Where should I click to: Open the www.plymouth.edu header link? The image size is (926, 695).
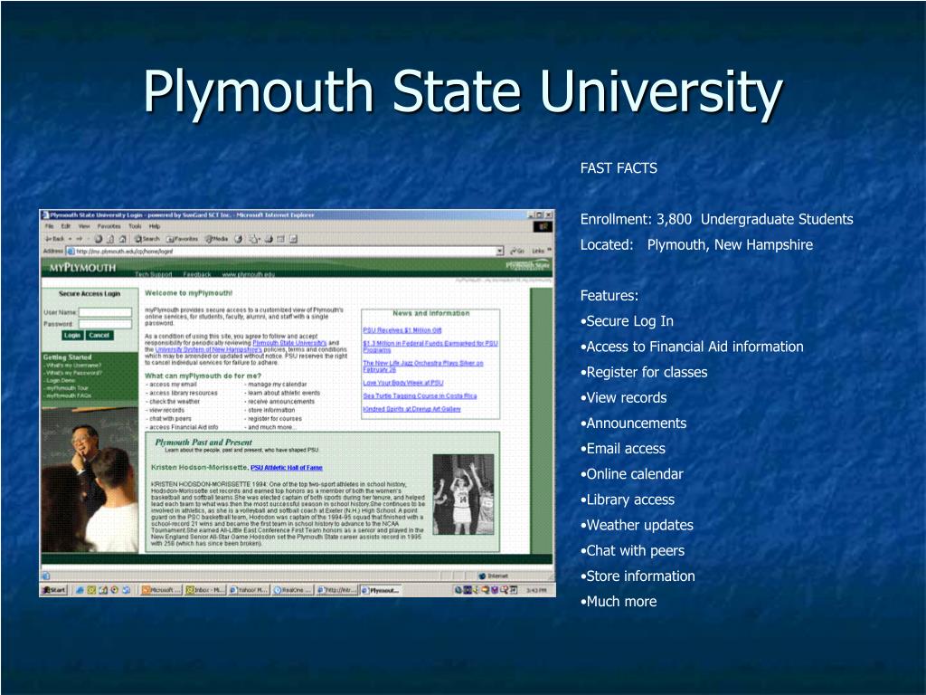click(249, 274)
